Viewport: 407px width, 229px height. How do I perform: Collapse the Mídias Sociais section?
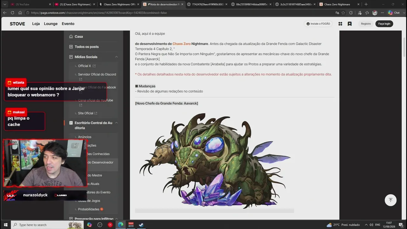pos(116,57)
